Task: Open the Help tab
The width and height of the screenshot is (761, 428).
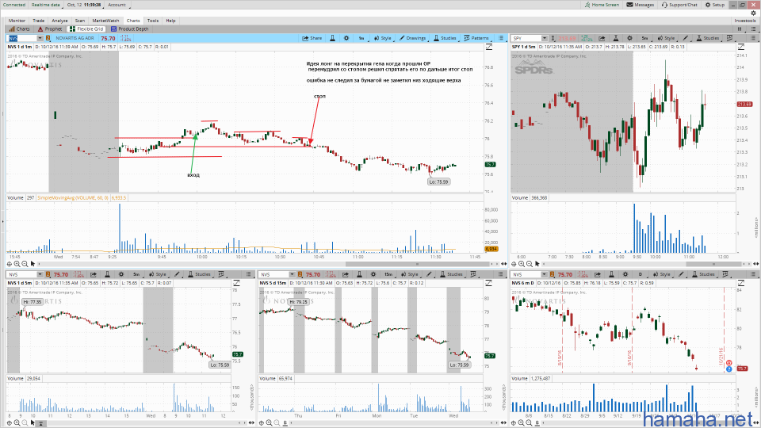Action: (170, 21)
